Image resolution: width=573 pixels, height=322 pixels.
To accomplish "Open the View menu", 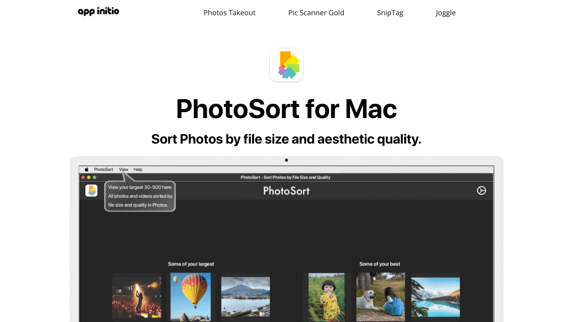I will pyautogui.click(x=123, y=169).
